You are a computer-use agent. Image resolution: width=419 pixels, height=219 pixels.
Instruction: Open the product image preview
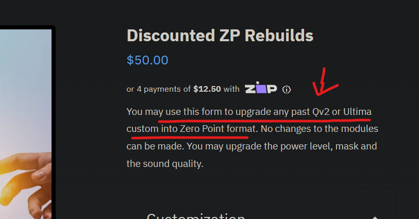pos(26,123)
